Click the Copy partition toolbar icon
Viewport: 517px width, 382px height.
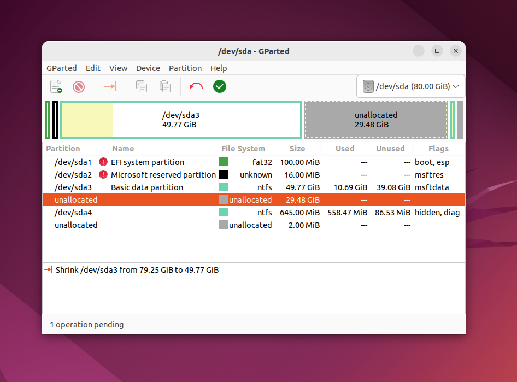142,86
